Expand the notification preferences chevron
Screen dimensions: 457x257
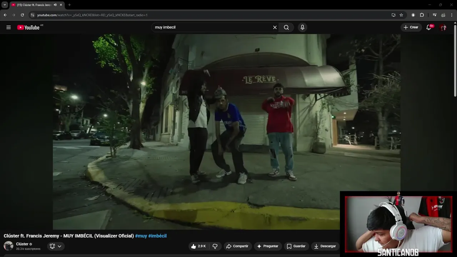60,246
